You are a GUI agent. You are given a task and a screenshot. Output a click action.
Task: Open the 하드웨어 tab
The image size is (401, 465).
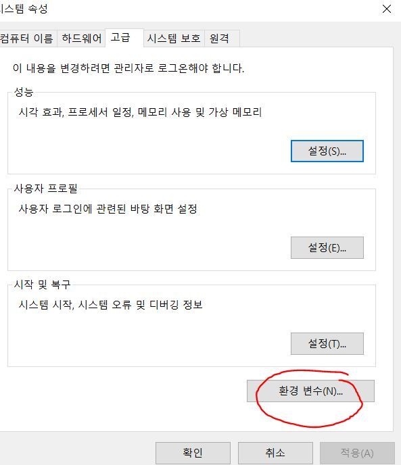coord(81,39)
